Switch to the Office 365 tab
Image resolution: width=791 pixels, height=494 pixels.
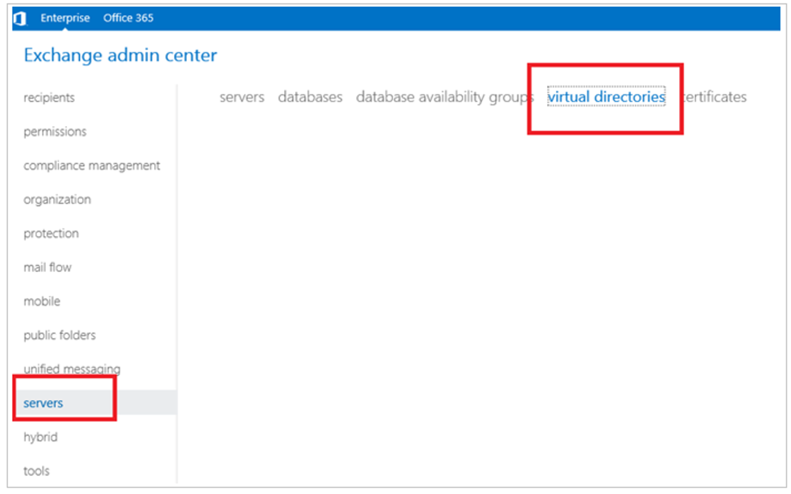click(x=128, y=18)
